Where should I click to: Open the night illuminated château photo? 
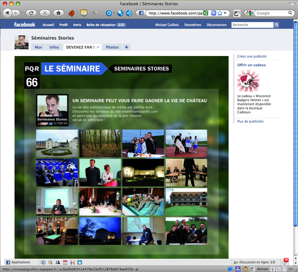pyautogui.click(x=143, y=173)
